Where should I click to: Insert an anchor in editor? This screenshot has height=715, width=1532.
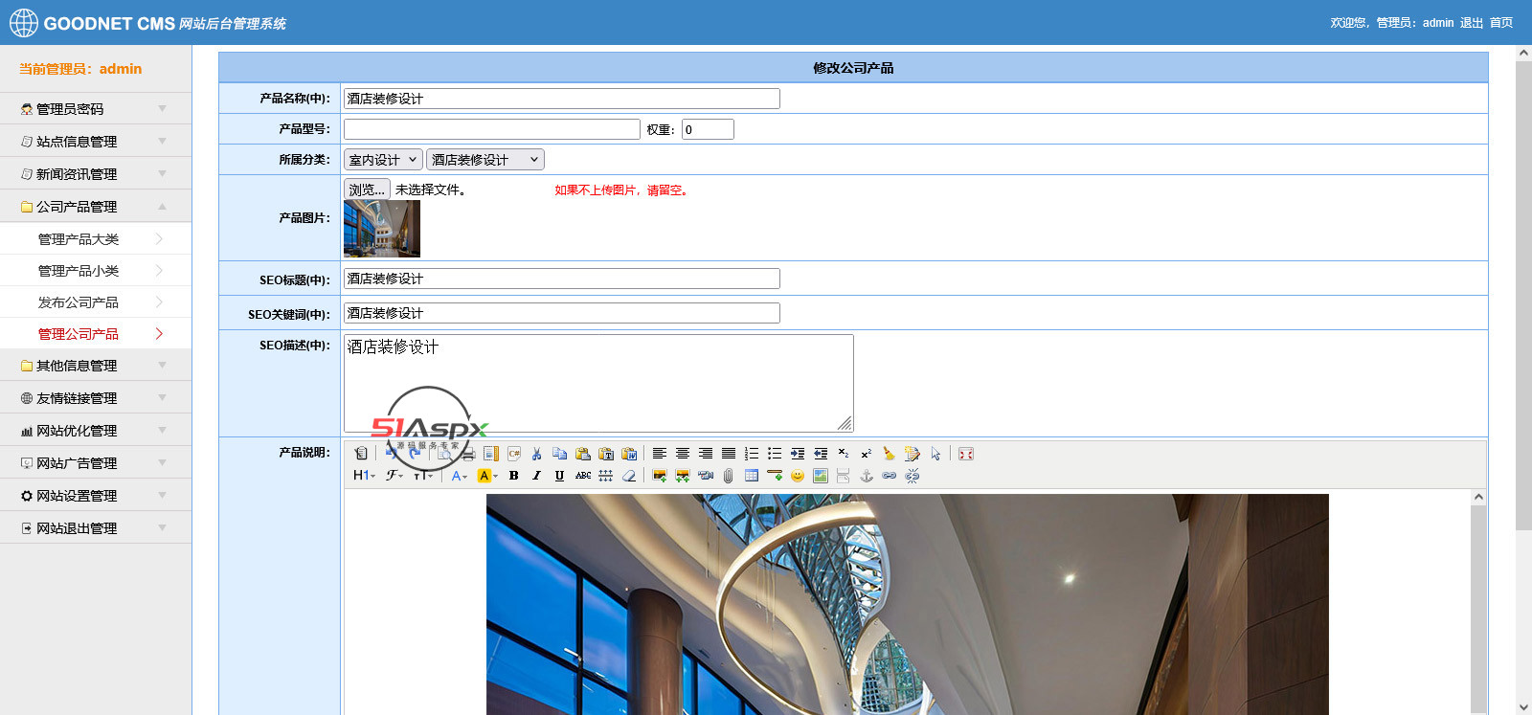pos(867,476)
